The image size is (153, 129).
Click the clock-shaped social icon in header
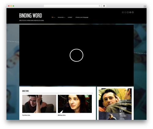coord(128,12)
